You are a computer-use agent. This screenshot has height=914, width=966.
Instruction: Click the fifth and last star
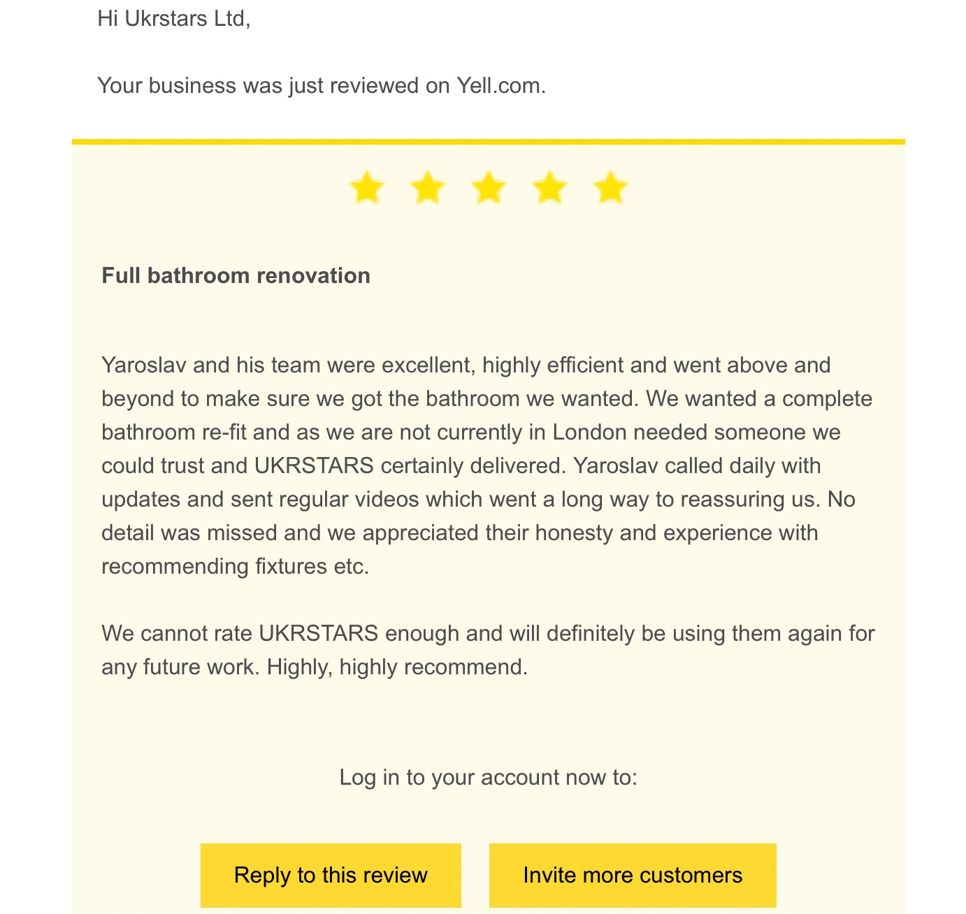tap(611, 189)
